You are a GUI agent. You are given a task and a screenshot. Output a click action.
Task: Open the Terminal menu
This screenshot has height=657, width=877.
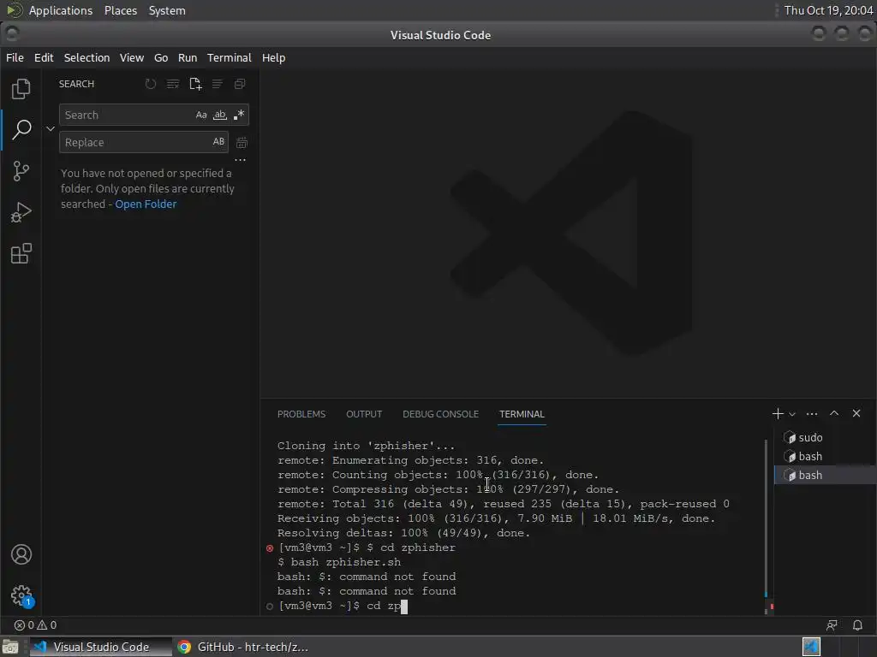[230, 57]
